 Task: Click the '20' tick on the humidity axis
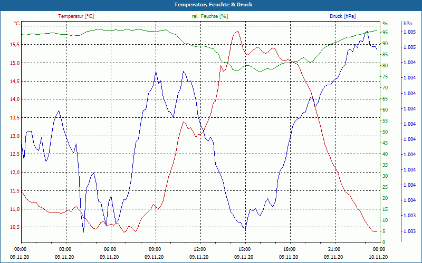click(385, 198)
